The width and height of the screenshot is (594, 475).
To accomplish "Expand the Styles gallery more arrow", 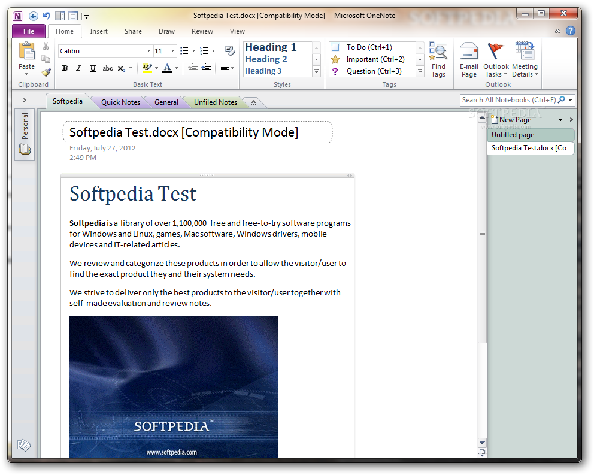I will click(x=317, y=71).
